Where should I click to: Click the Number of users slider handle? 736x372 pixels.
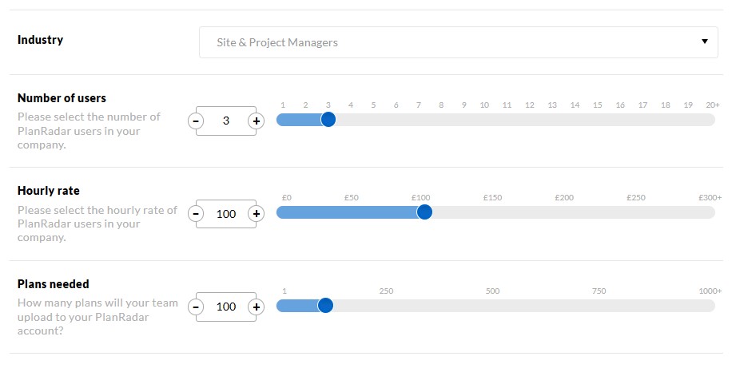328,120
